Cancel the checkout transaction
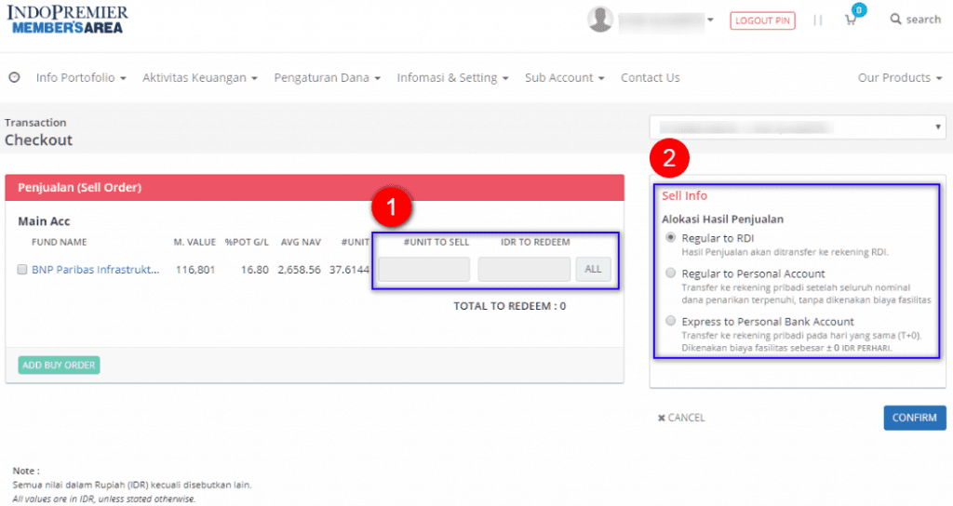This screenshot has width=953, height=506. pyautogui.click(x=681, y=418)
